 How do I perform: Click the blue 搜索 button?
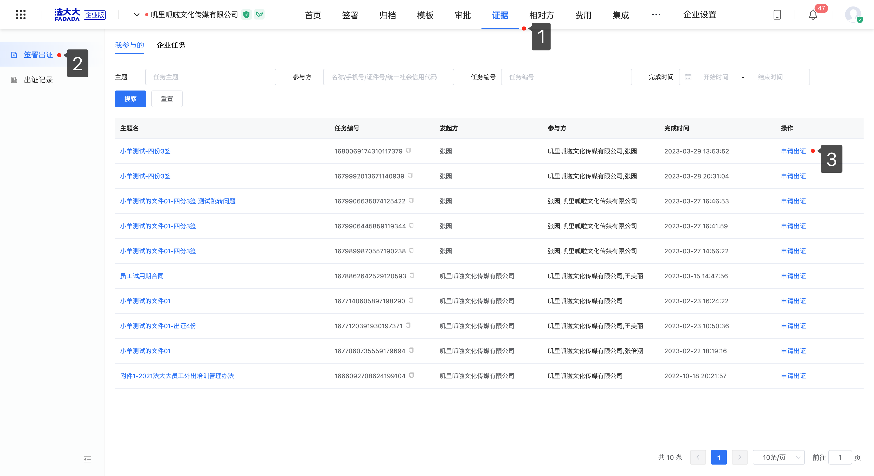click(x=130, y=99)
